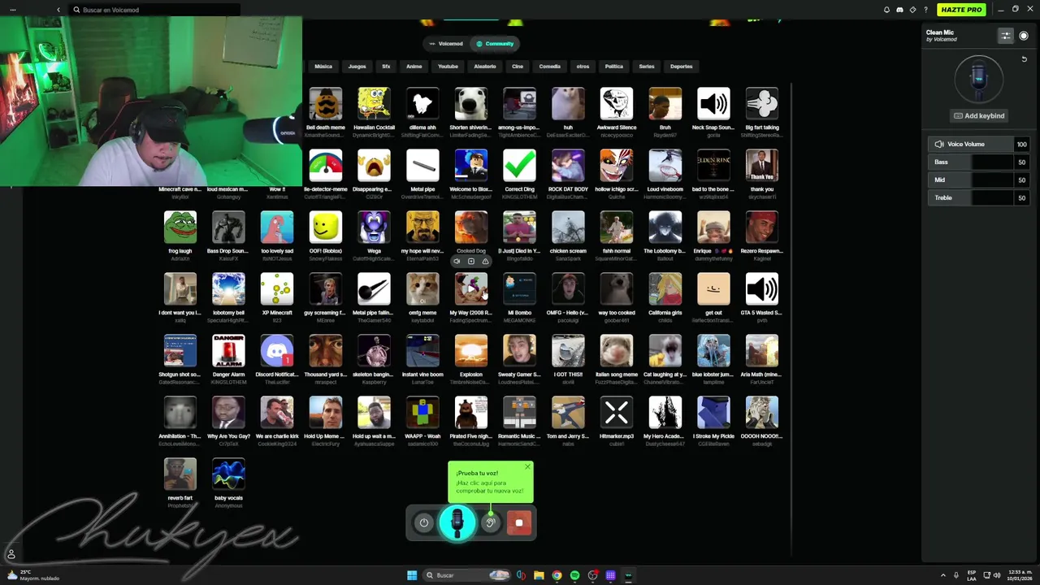Play the GTA 5 Wasted sound
The width and height of the screenshot is (1040, 585).
(x=762, y=289)
